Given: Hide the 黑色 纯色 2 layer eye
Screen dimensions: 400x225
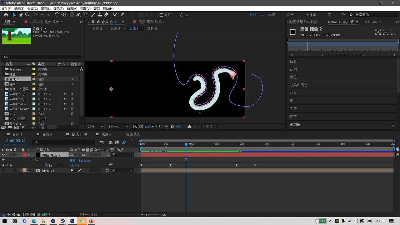Looking at the screenshot, I should [x=3, y=155].
